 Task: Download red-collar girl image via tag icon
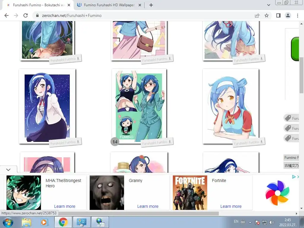tap(262, 142)
